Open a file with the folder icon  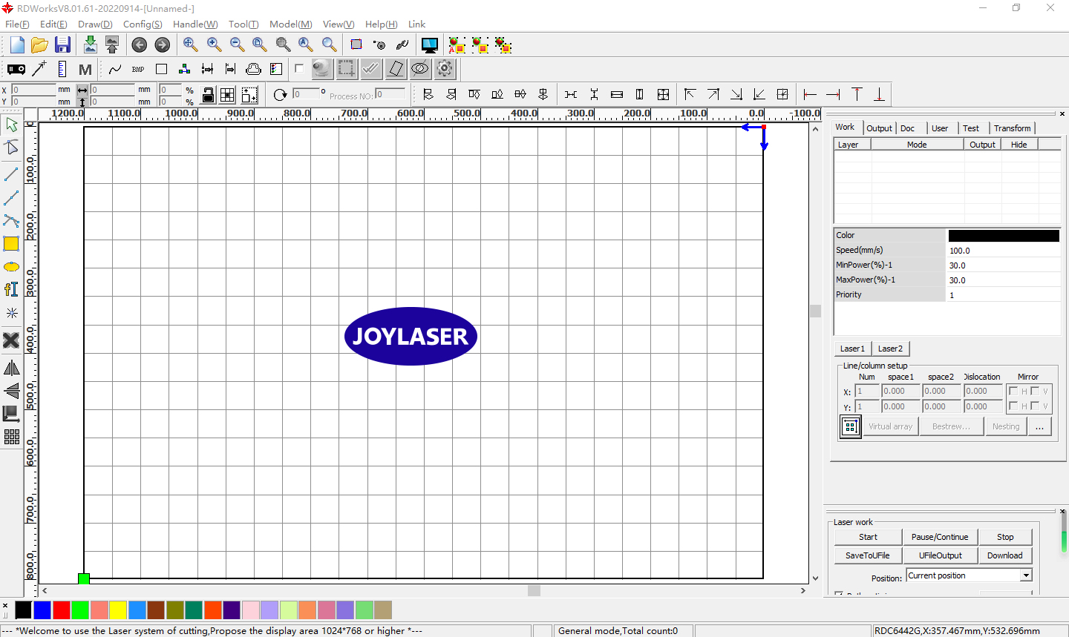[40, 45]
